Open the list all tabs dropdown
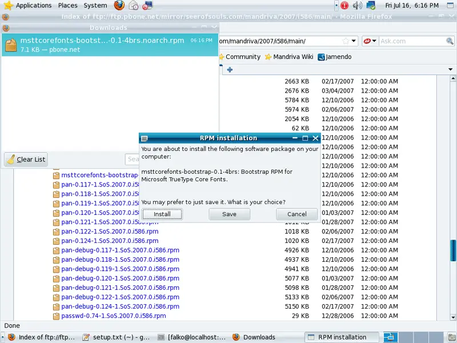Viewport: 457px width, 343px height. coord(450,69)
